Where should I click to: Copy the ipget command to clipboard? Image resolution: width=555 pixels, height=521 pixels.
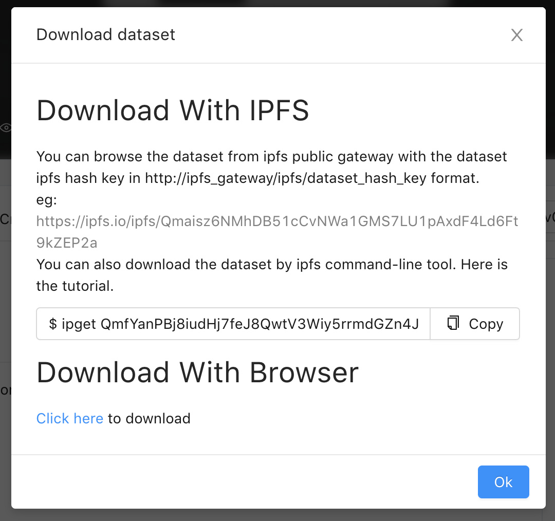click(x=475, y=323)
